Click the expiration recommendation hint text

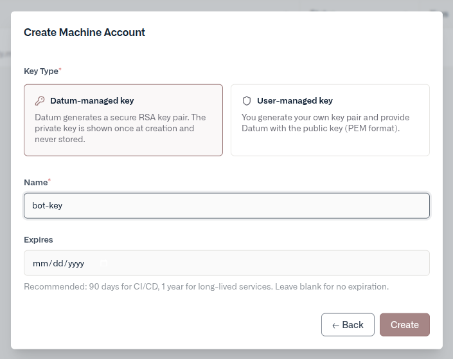(x=206, y=286)
